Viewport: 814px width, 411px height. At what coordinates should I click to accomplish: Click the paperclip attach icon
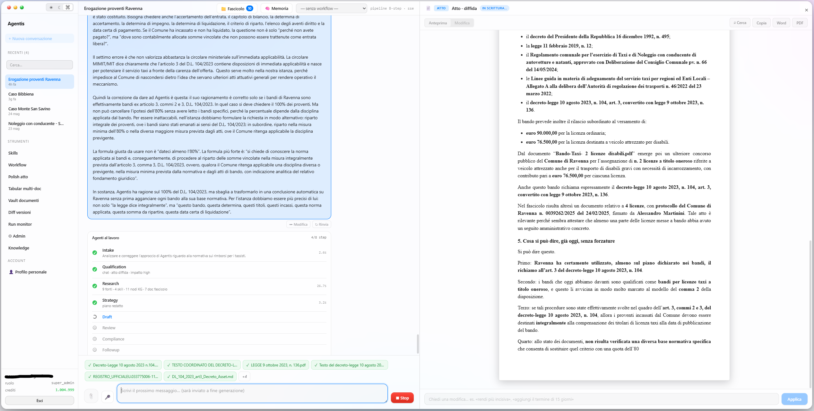pos(91,396)
